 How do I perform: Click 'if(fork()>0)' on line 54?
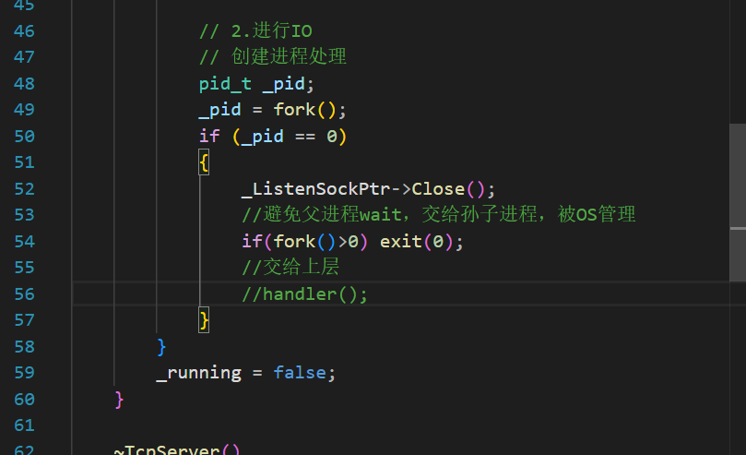tap(304, 242)
